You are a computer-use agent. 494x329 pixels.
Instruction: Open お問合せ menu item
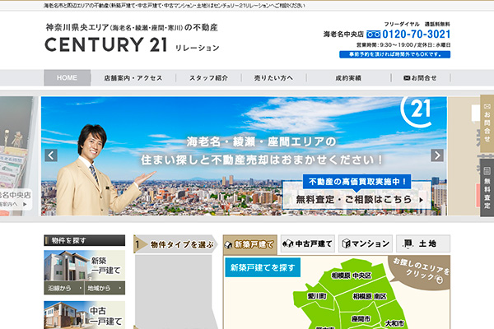coord(421,78)
